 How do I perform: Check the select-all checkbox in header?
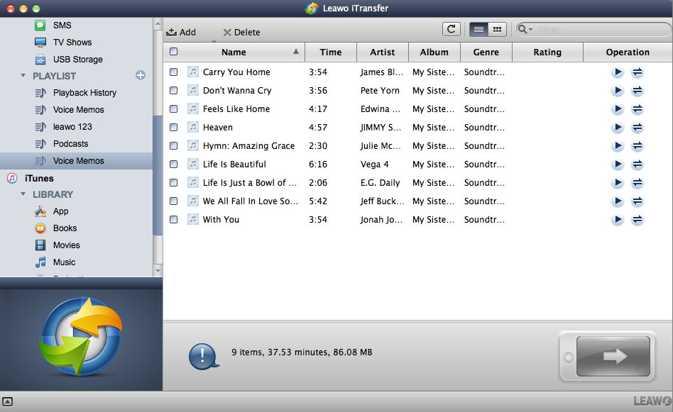[x=174, y=52]
